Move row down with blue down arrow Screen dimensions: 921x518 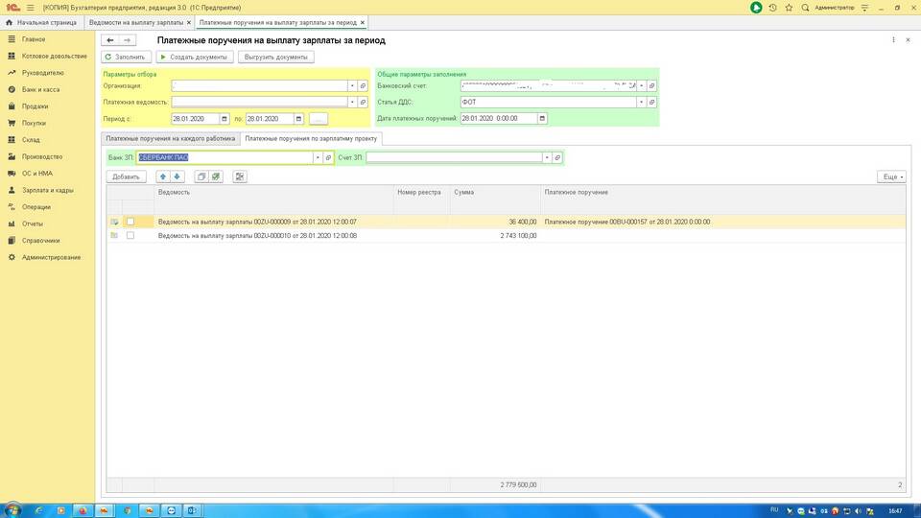pos(177,177)
